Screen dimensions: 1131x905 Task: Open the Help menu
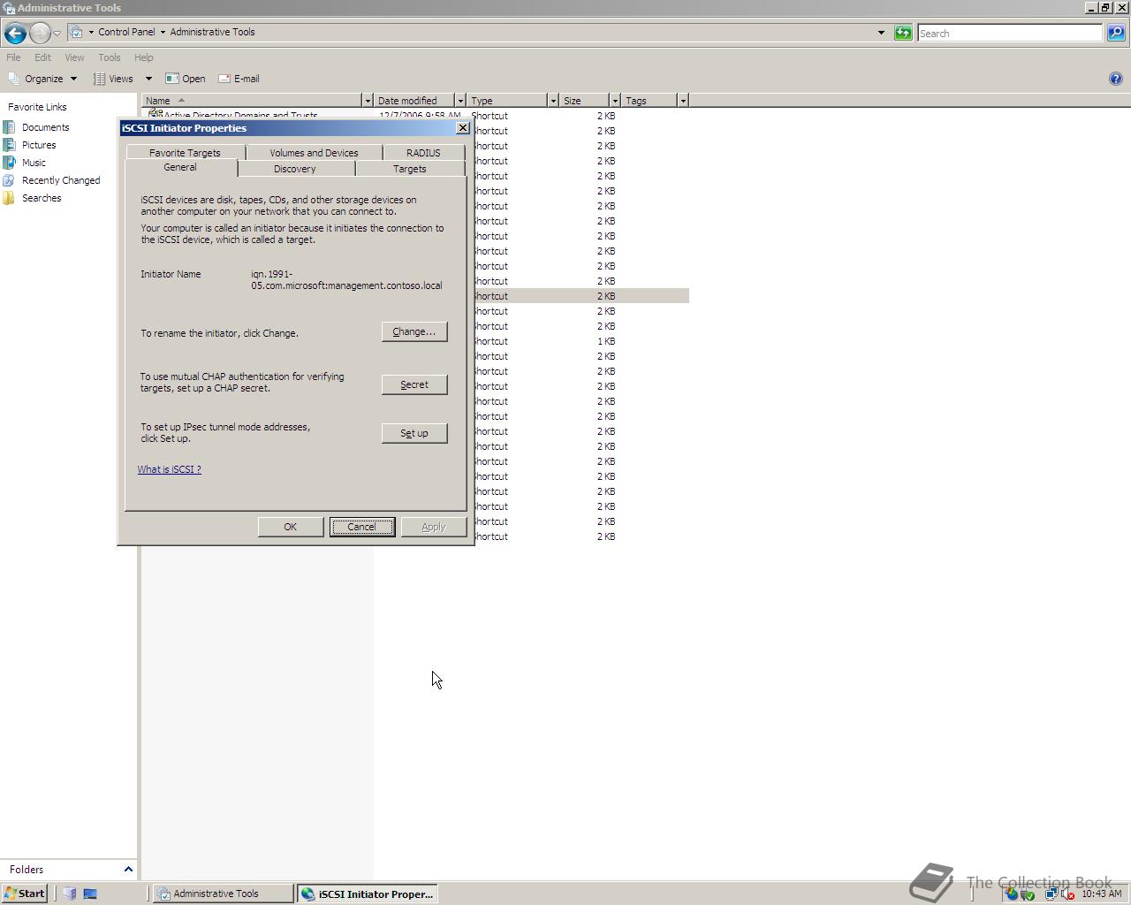tap(143, 57)
